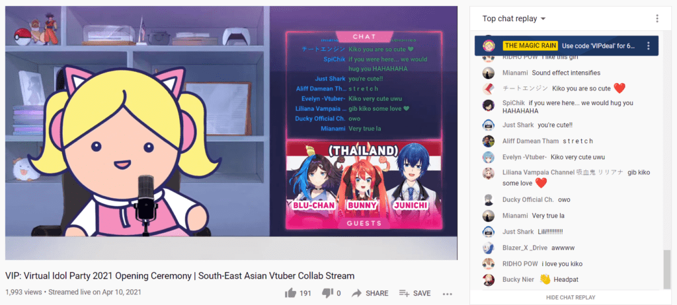This screenshot has width=677, height=305.
Task: Click the video title text
Action: click(x=180, y=275)
